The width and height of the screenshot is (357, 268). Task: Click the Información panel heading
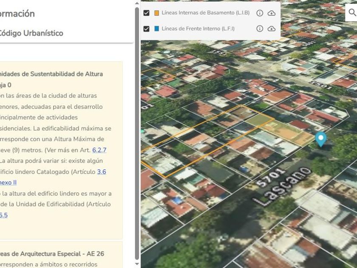17,14
